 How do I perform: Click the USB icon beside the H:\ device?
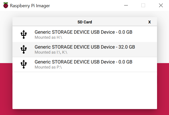click(x=24, y=34)
